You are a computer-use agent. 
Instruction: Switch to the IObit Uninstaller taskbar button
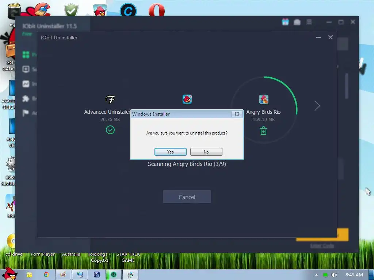coord(114,275)
